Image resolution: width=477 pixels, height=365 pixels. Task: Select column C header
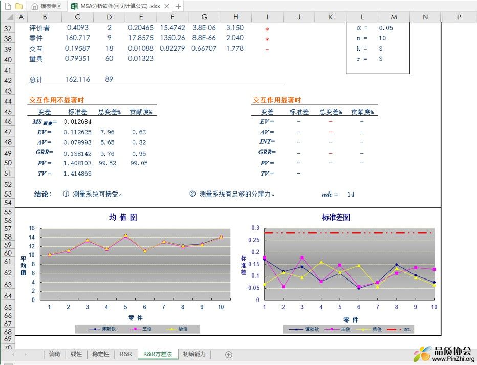78,17
